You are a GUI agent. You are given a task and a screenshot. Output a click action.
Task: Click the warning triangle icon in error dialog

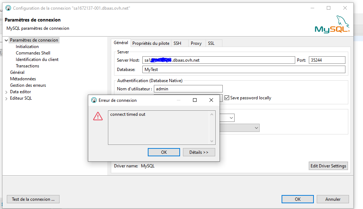(98, 116)
